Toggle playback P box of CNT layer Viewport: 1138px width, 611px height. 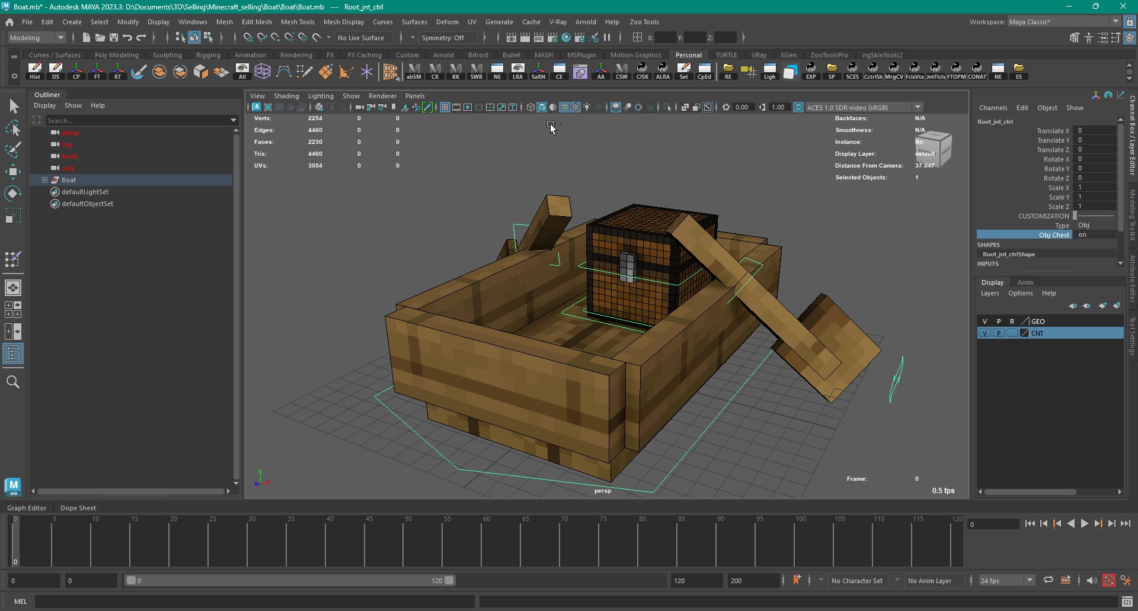[999, 333]
